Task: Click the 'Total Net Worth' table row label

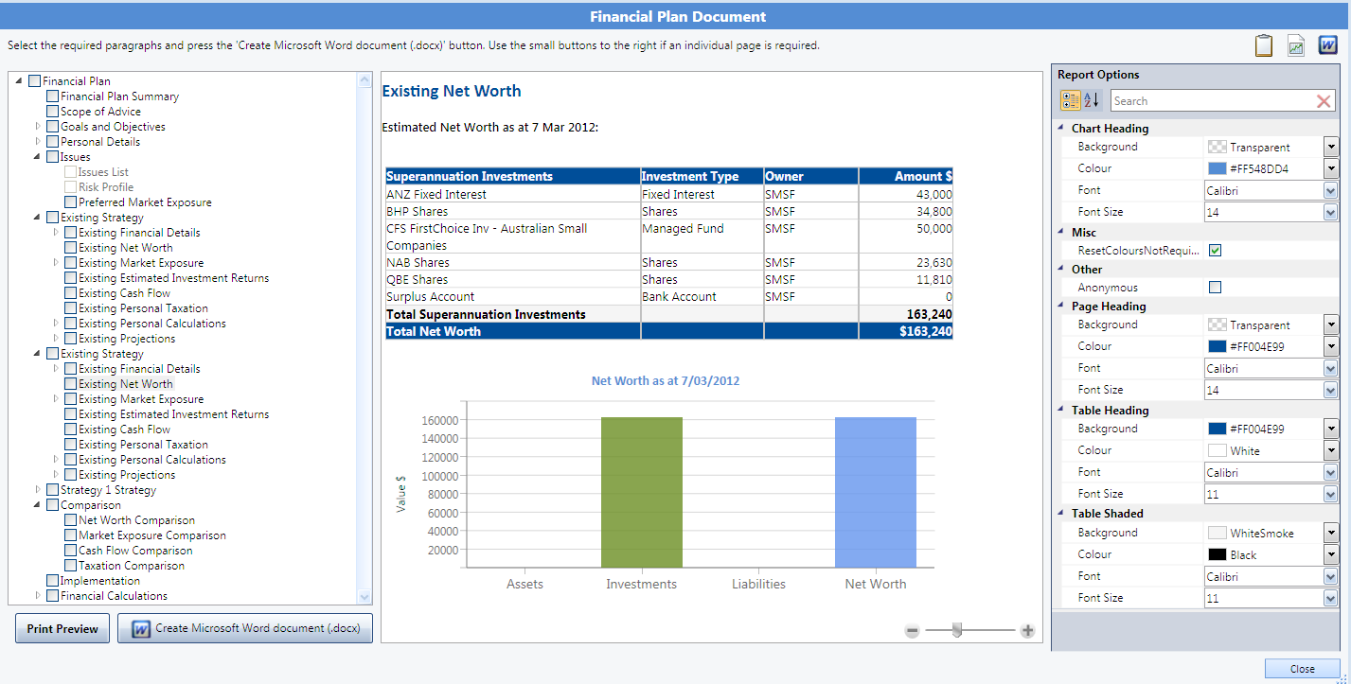Action: [434, 331]
